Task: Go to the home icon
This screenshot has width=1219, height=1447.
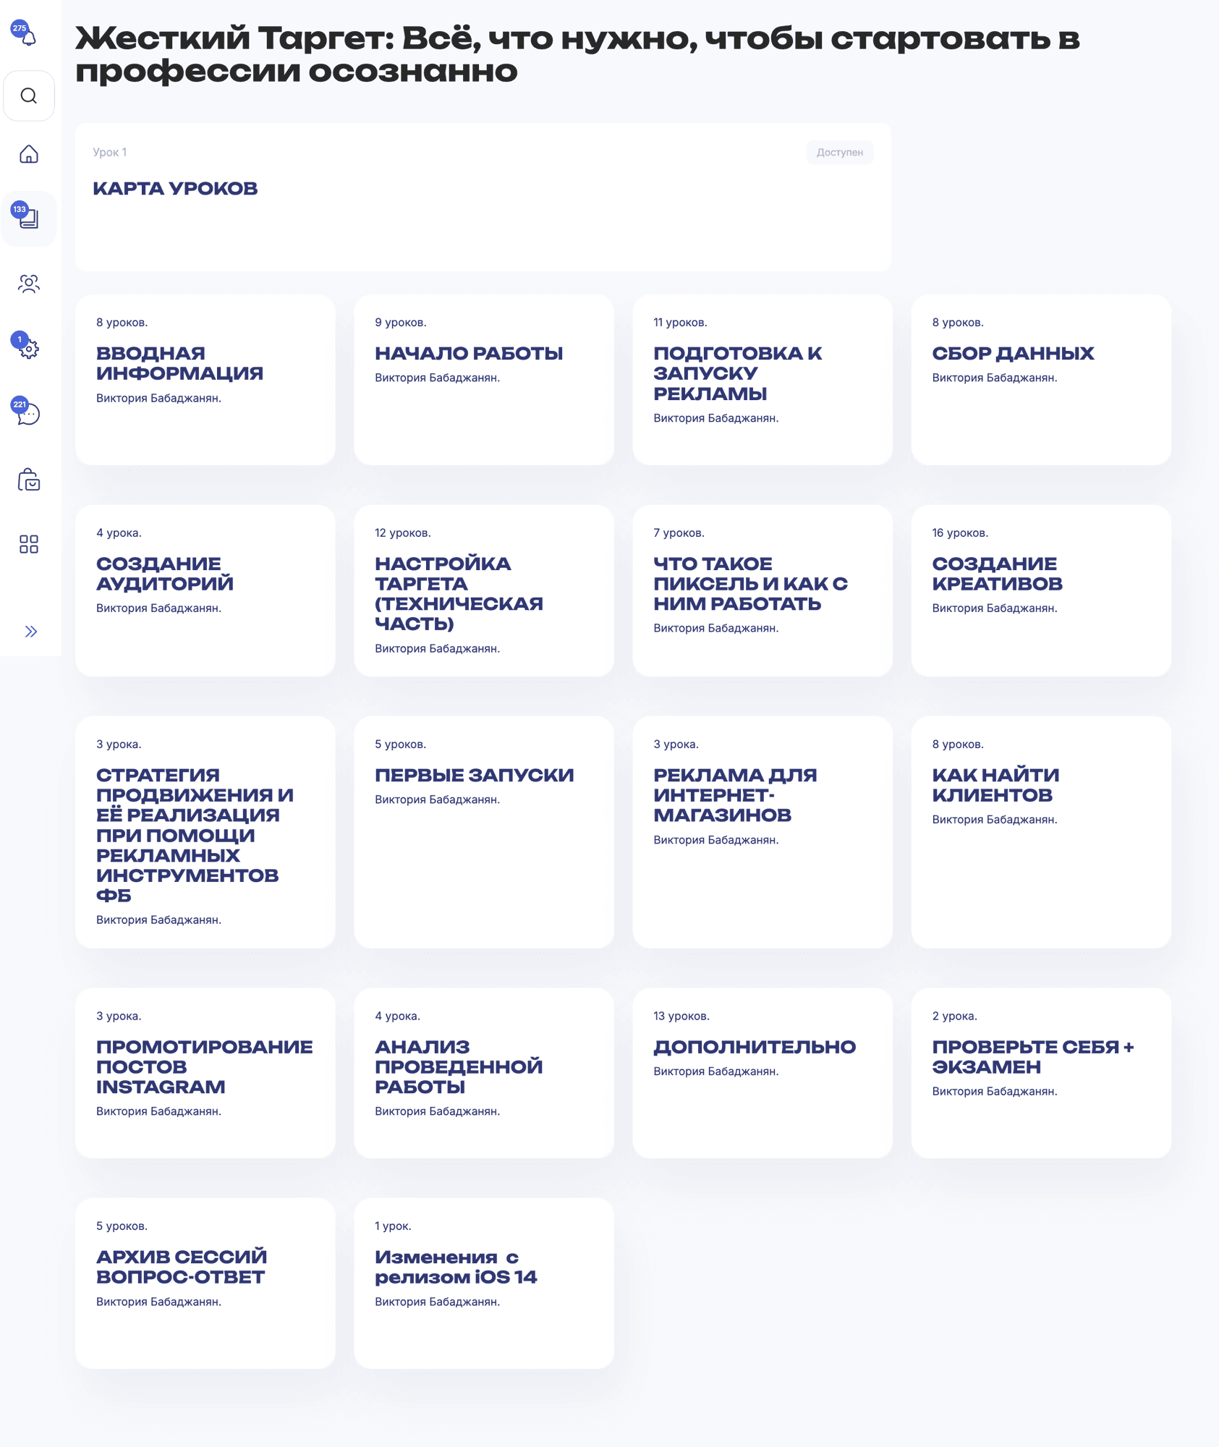Action: (29, 153)
